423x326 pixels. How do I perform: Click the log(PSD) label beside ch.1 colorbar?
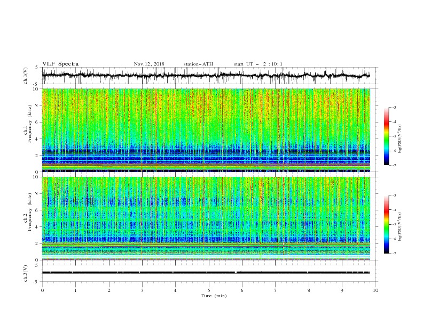399,139
